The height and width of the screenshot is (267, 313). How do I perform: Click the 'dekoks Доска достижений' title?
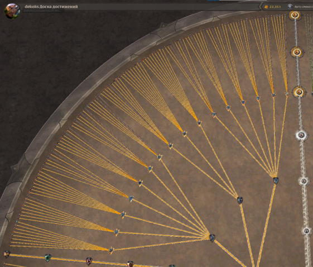[51, 7]
